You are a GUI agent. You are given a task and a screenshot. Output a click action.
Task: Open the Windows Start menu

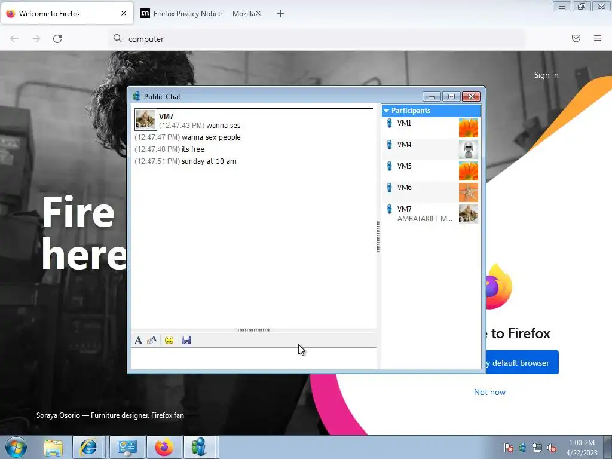(16, 447)
